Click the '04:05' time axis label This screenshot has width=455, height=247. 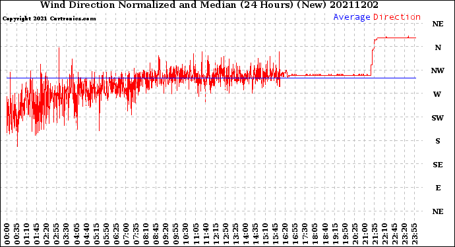click(x=76, y=234)
